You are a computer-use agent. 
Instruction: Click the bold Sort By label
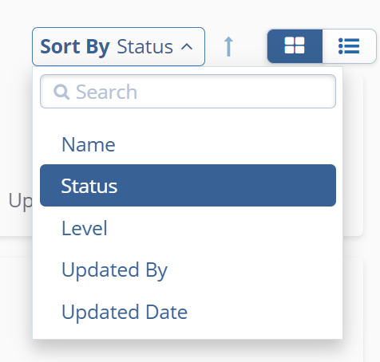tap(75, 47)
